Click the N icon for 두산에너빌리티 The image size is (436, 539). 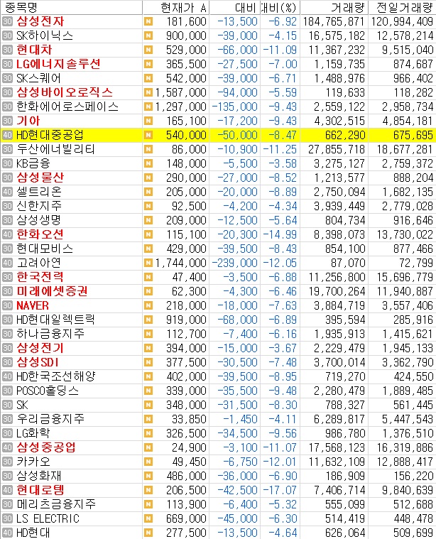148,150
